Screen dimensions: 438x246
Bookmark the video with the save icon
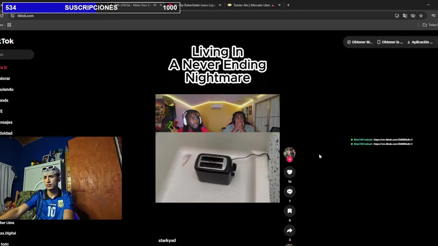coord(289,211)
